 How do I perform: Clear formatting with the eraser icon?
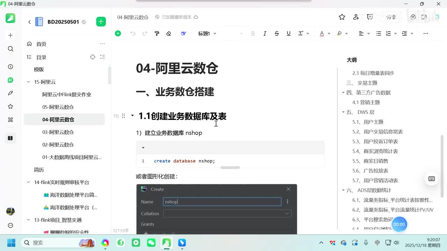click(169, 33)
